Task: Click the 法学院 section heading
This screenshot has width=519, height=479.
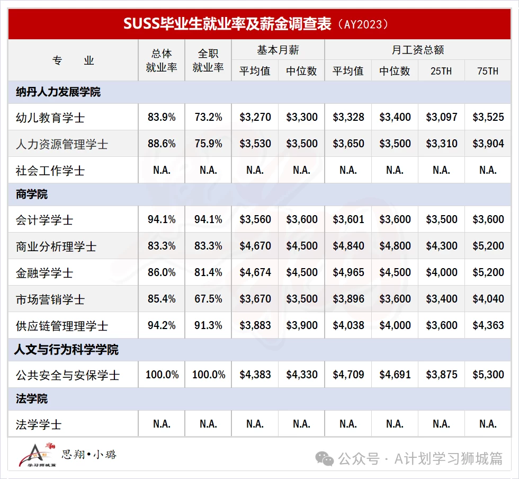Action: point(32,399)
